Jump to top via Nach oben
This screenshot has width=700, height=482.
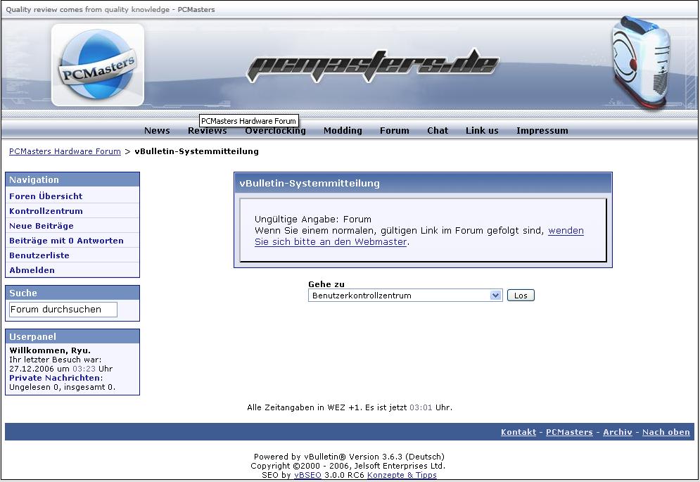(x=666, y=432)
